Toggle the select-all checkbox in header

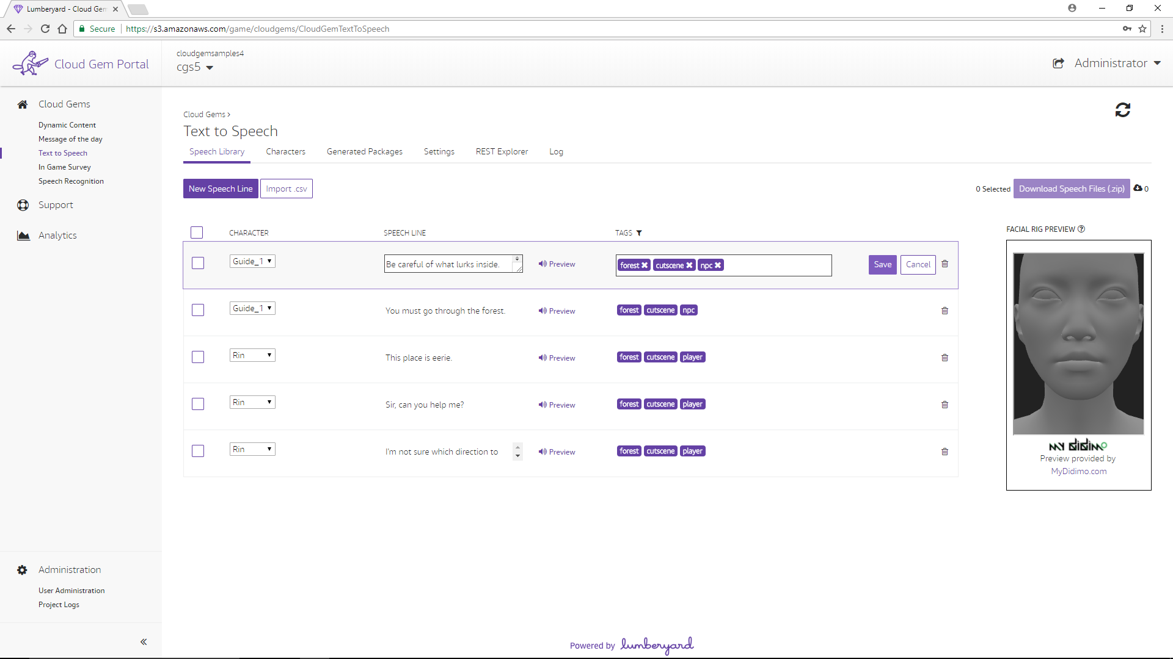coord(197,232)
